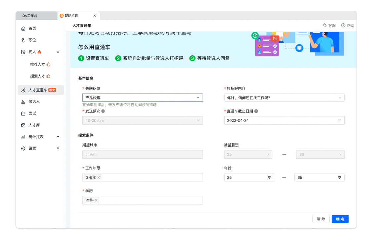The height and width of the screenshot is (240, 372).
Task: Click info icon next to 直通车截止日期
Action: (256, 111)
